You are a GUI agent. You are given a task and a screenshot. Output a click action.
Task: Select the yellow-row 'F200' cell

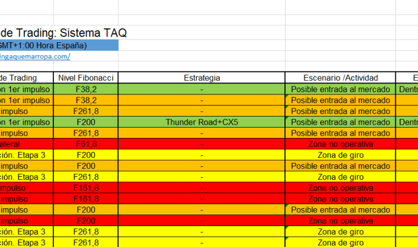point(86,155)
